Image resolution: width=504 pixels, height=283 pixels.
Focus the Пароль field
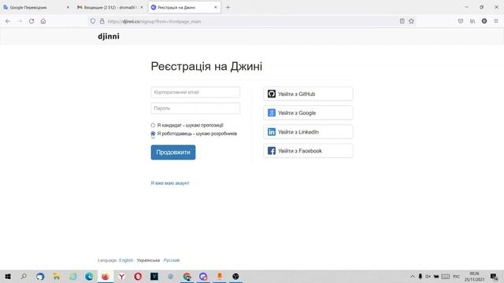(x=195, y=108)
